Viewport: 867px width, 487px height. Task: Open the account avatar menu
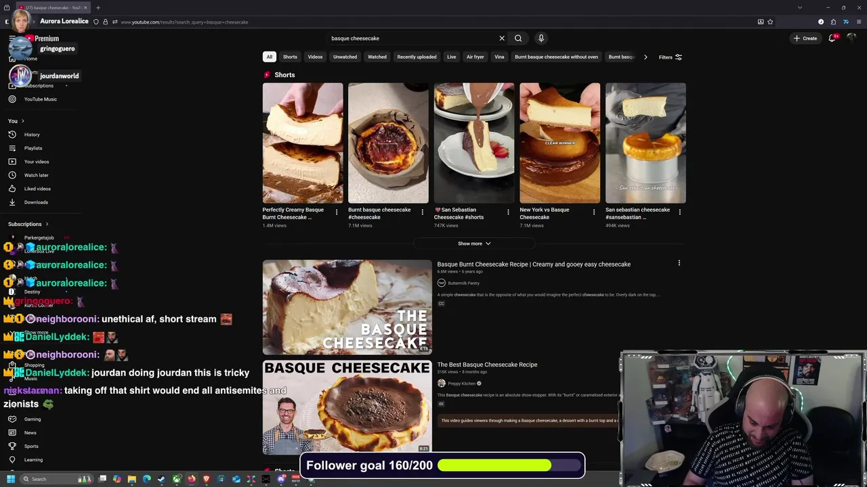[x=852, y=39]
